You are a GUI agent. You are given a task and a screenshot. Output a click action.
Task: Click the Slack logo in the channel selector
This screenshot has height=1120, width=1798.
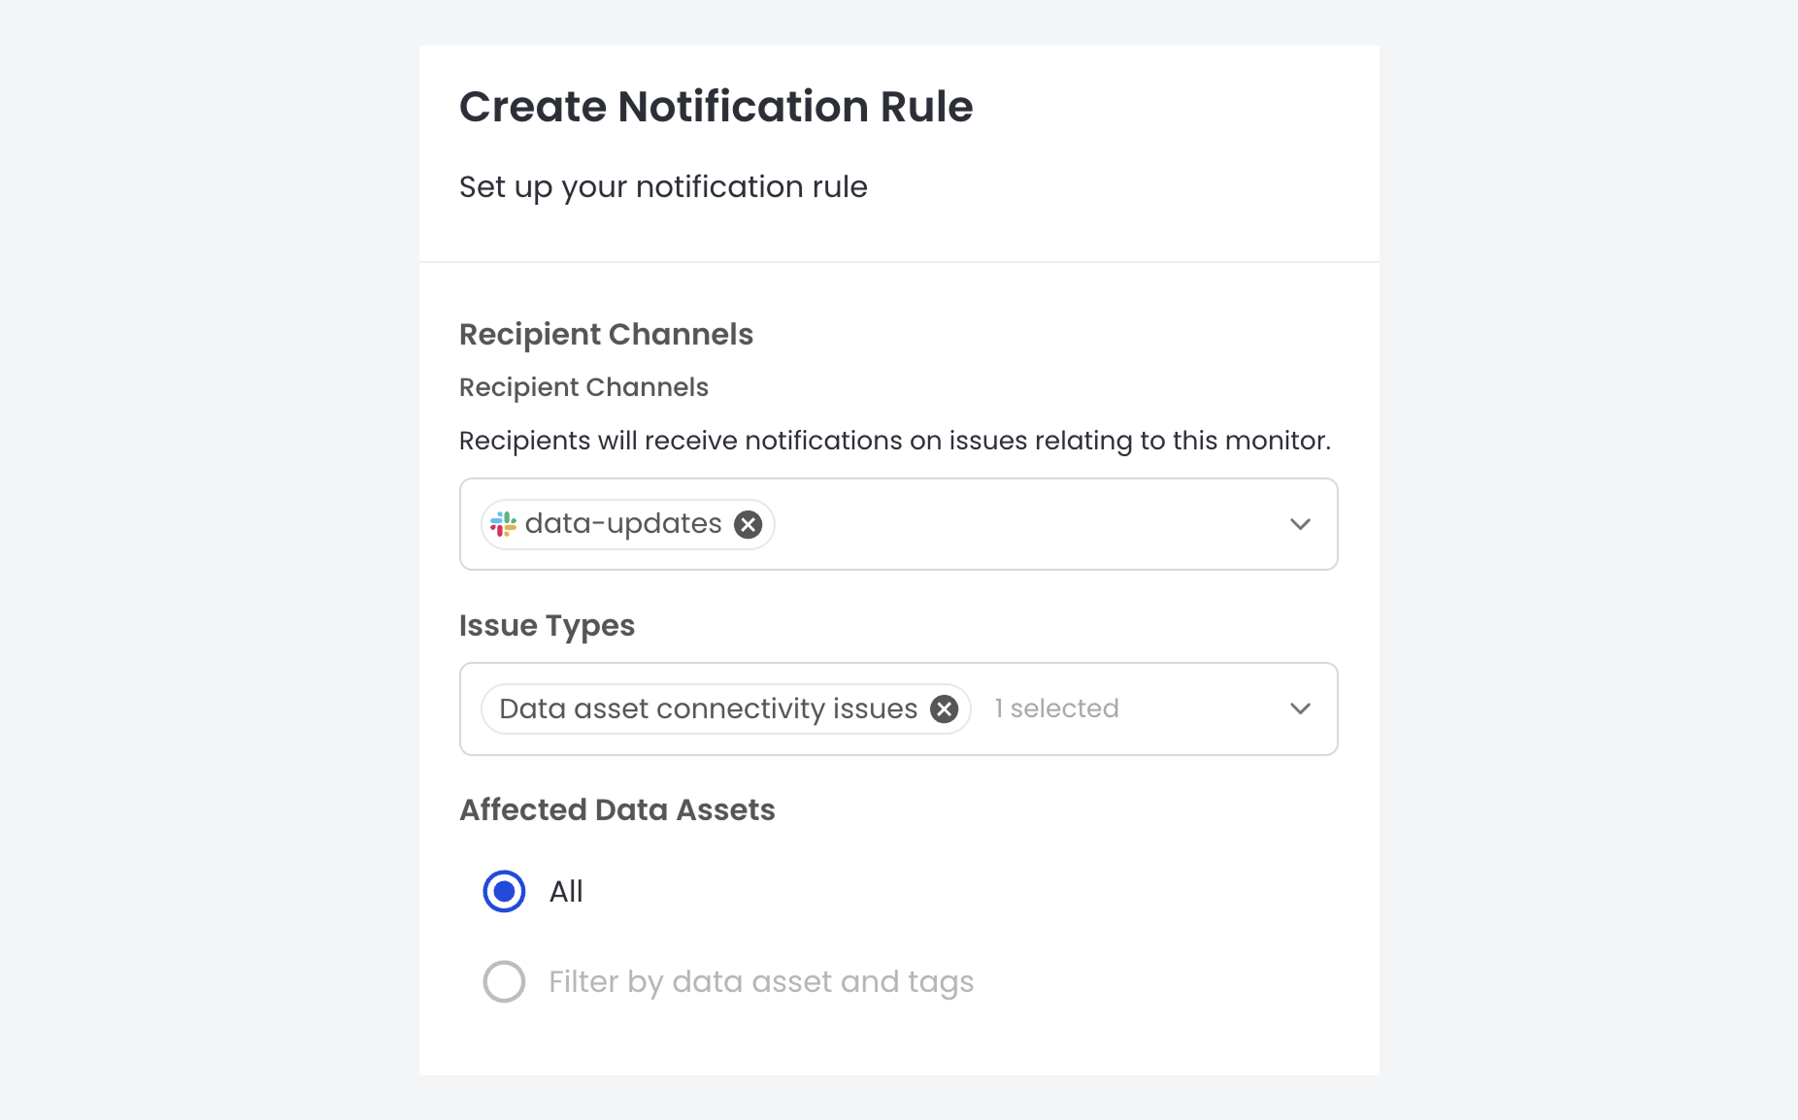click(x=504, y=524)
